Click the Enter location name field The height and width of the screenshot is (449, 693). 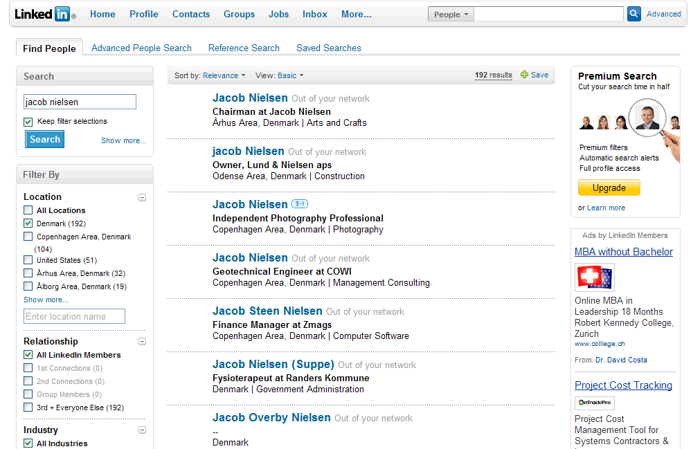pyautogui.click(x=74, y=317)
